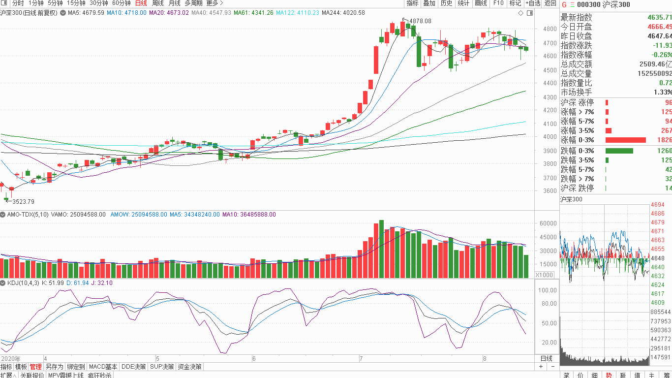Viewport: 672px width, 378px height.
Task: Expand the 更多 periods menu
Action: 214,3
